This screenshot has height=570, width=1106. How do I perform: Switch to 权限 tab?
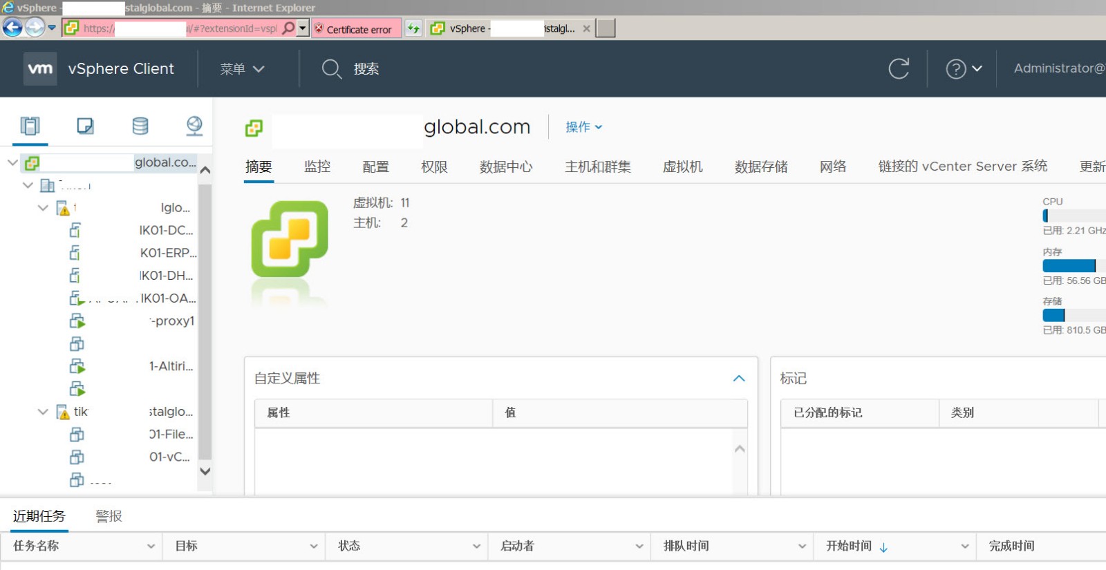434,167
